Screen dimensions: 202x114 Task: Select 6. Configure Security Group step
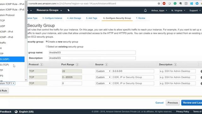[117, 18]
